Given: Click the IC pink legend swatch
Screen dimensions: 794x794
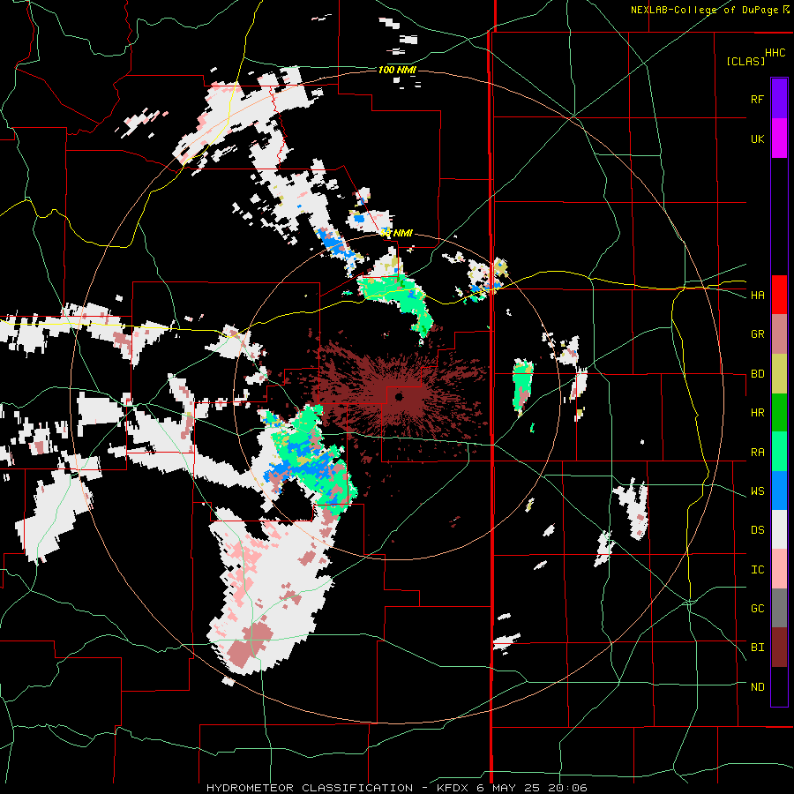Looking at the screenshot, I should pos(779,569).
